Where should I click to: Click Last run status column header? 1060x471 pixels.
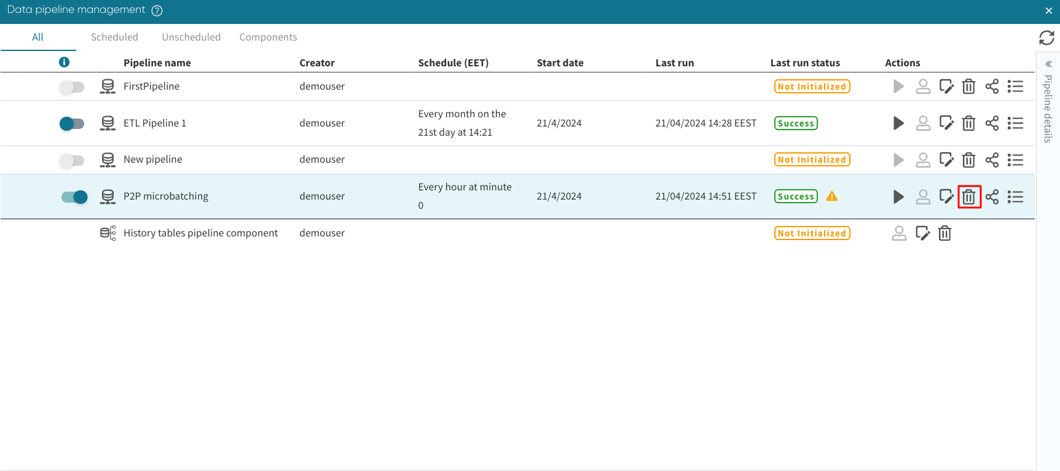804,63
